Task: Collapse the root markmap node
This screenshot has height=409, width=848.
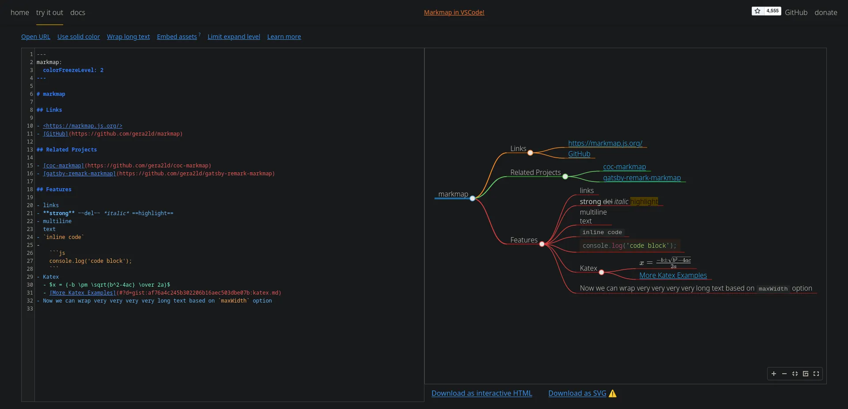Action: 472,199
